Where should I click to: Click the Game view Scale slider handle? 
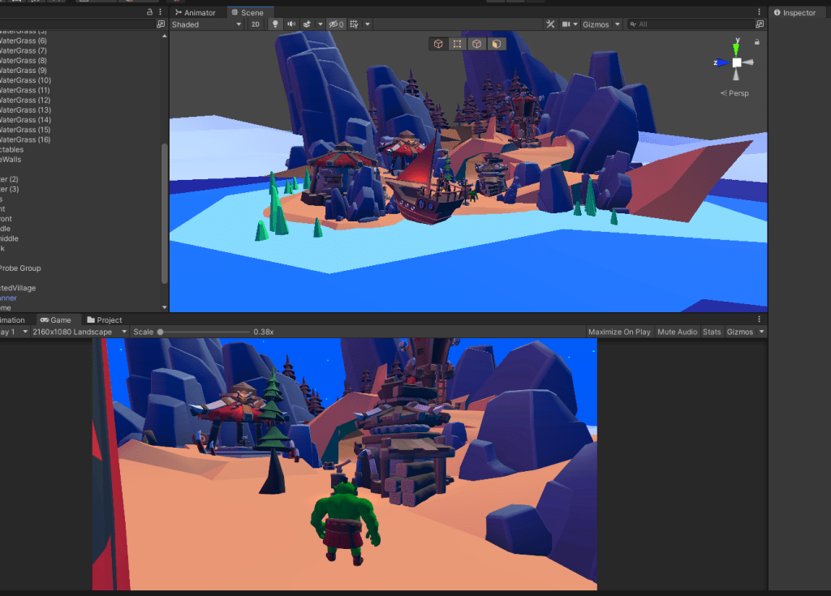(161, 332)
